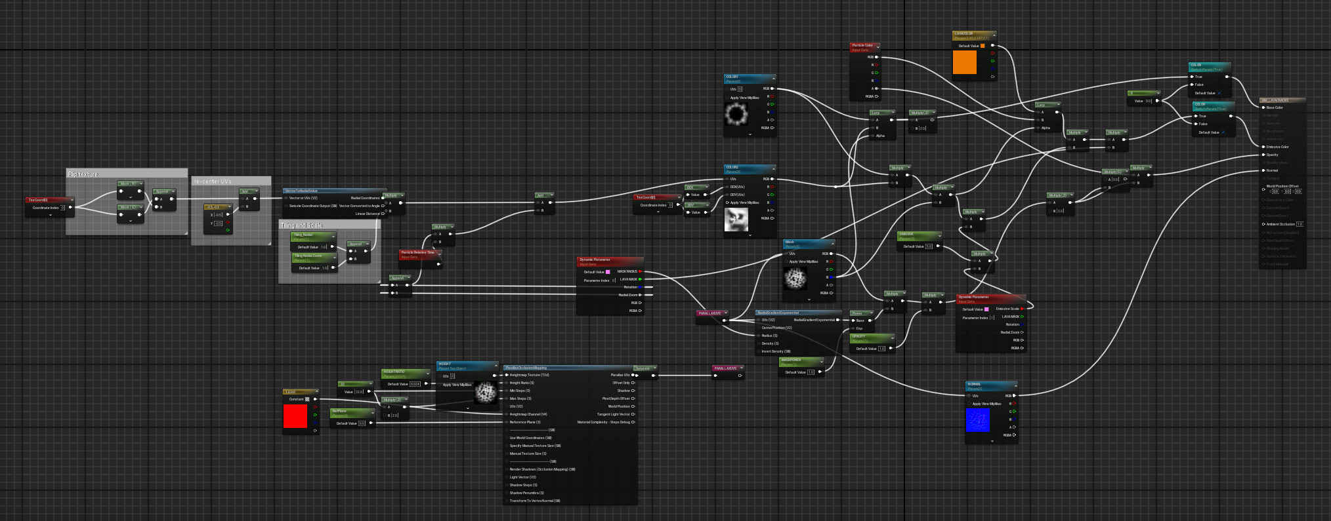Click the Heightmap Texture (T2d) input pin

507,375
